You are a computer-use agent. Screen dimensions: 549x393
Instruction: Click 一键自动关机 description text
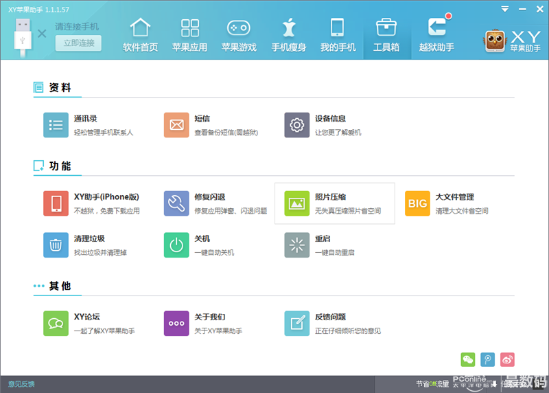point(214,252)
